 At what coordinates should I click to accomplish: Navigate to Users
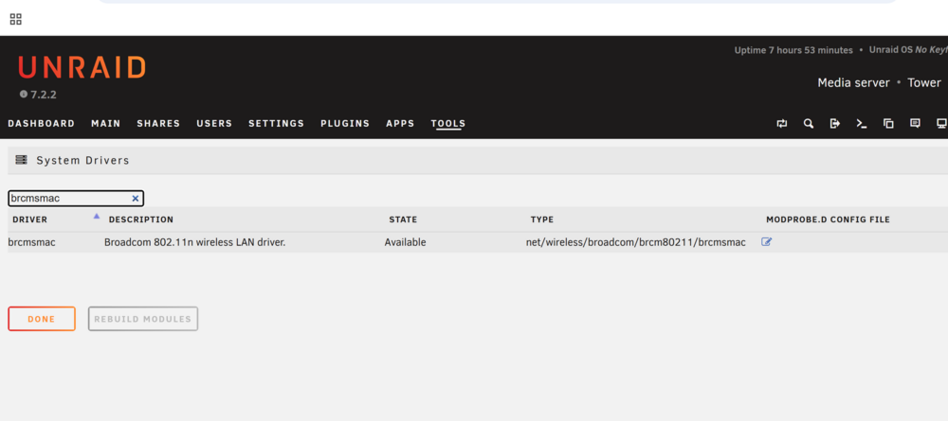[x=214, y=124]
